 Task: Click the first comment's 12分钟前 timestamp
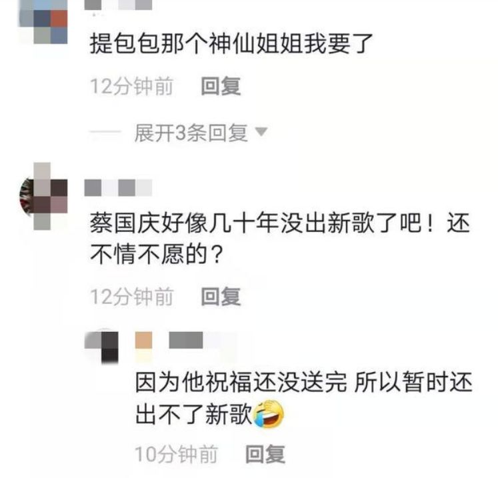coord(132,86)
